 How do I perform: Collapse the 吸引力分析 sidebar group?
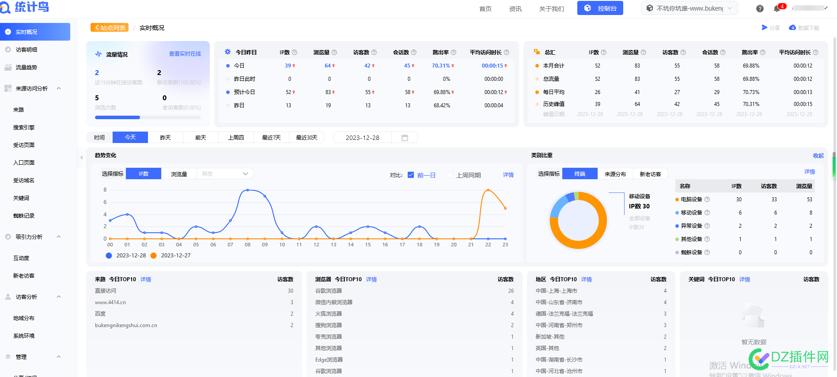point(59,237)
